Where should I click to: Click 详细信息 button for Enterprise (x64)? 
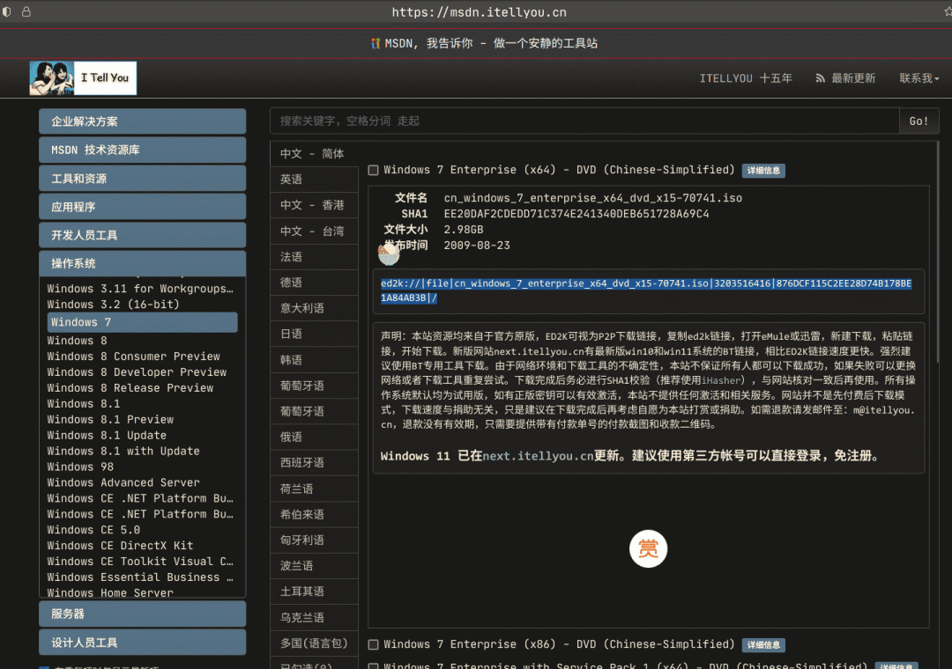click(x=763, y=171)
